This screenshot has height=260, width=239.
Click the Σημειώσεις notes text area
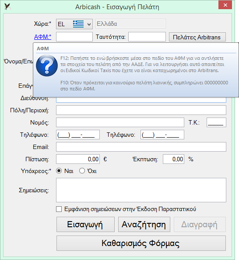click(x=141, y=190)
